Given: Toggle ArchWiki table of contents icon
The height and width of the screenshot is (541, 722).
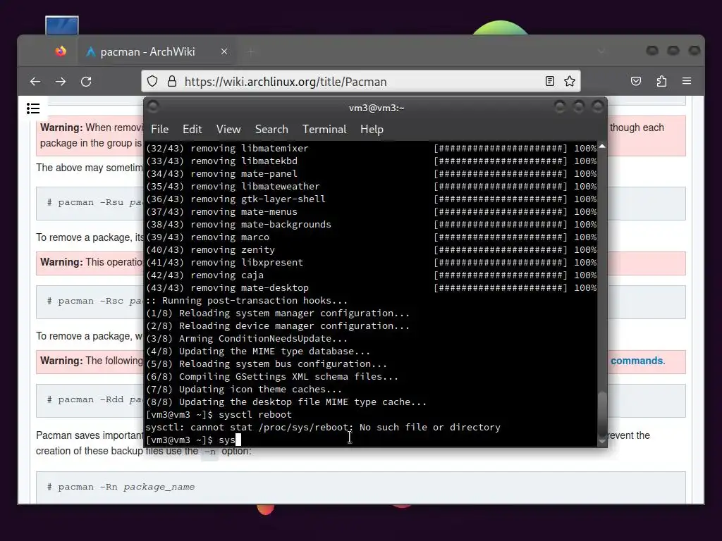Looking at the screenshot, I should (x=33, y=108).
